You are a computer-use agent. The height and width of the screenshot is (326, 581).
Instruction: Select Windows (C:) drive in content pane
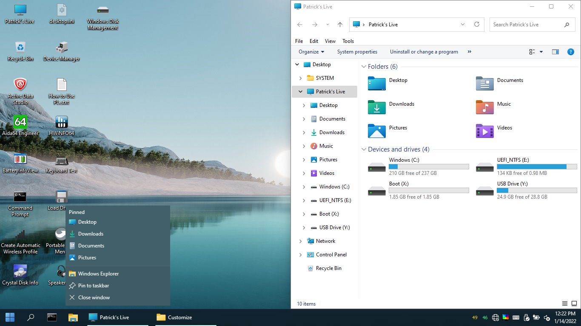click(418, 166)
